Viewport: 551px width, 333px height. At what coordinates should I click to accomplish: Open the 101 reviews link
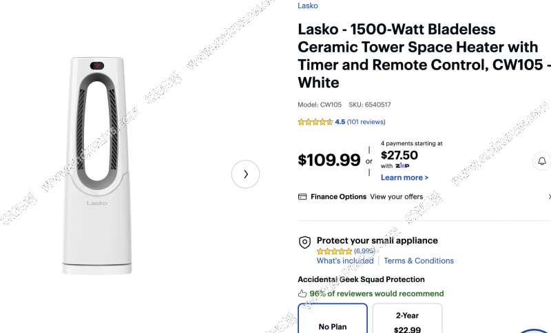(x=366, y=122)
